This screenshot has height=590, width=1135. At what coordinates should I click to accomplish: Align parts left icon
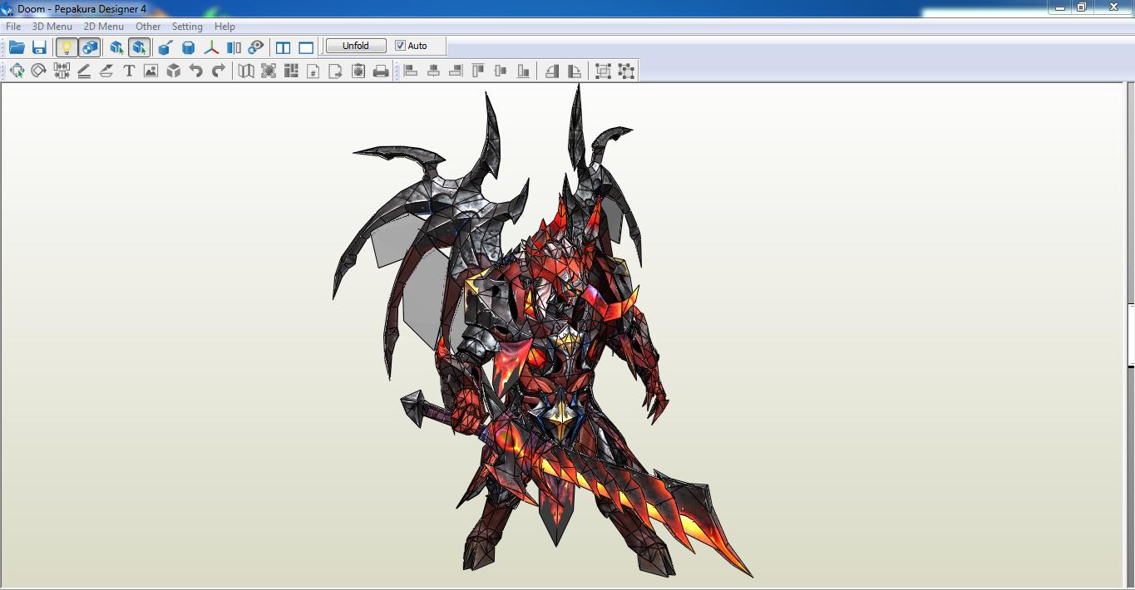(x=411, y=71)
